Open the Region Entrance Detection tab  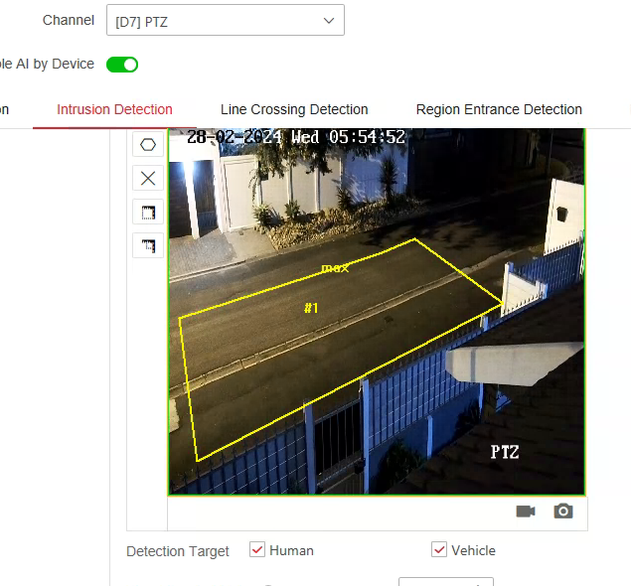click(x=499, y=109)
